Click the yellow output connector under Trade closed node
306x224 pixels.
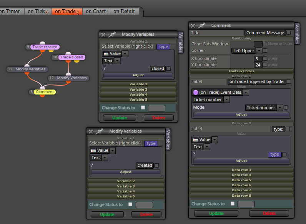pos(77,61)
